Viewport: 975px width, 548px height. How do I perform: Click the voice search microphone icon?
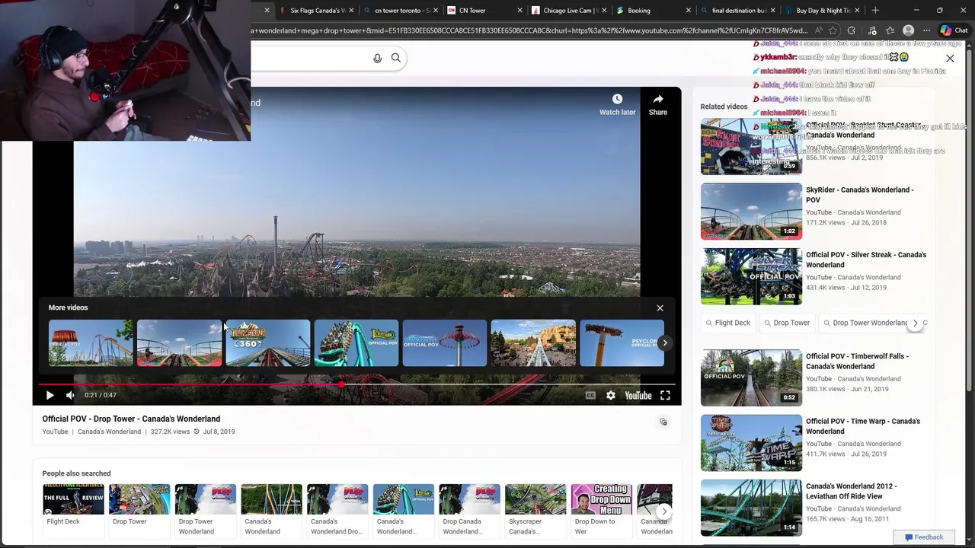coord(377,58)
